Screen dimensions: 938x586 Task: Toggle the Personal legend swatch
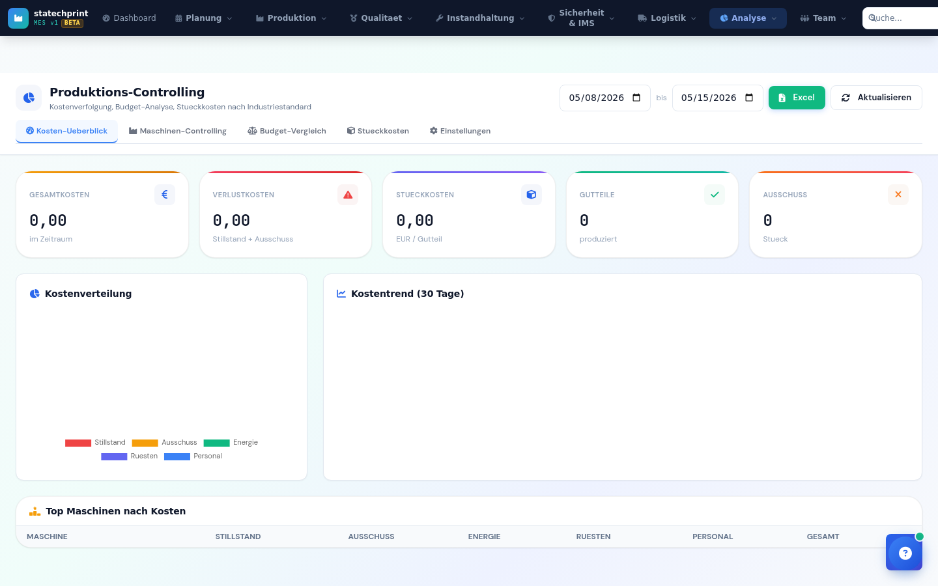click(177, 456)
